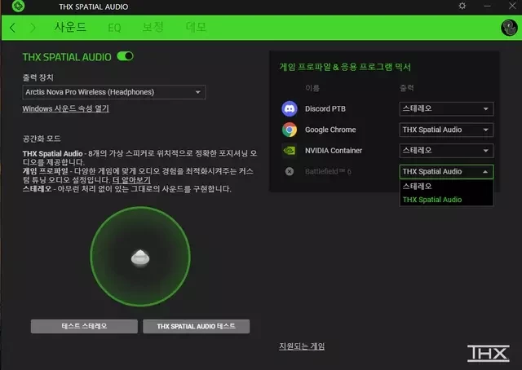Click the headphone head position icon
Viewport: 522px width, 370px height.
tap(140, 258)
